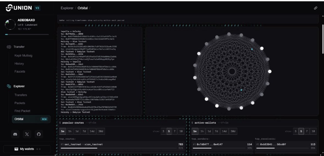Click transaction tx: 0x663f55...805d

coord(72,84)
